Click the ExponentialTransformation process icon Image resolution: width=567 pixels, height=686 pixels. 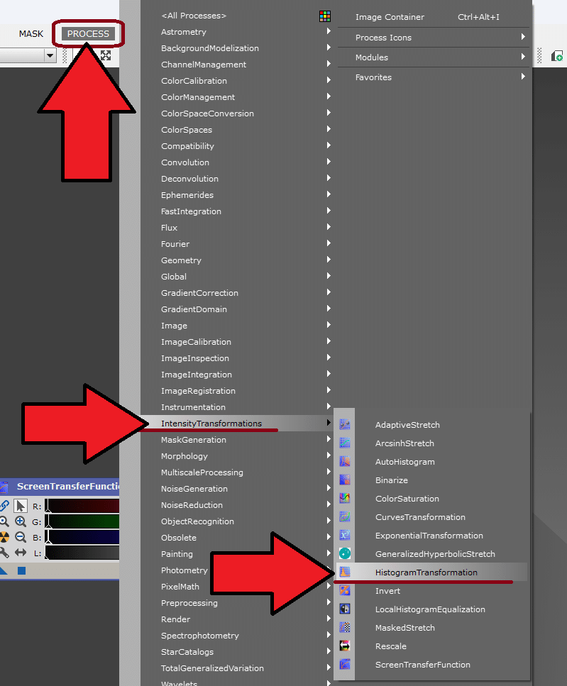point(345,535)
